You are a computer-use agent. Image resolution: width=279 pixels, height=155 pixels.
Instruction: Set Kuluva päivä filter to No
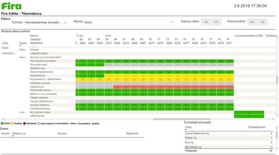[x=263, y=22]
